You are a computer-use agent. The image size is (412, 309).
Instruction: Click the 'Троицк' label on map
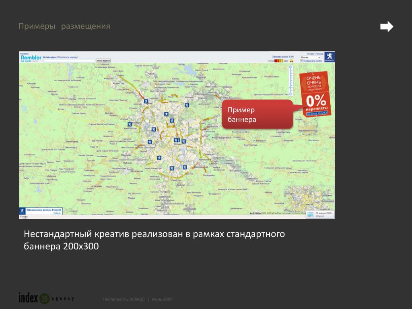pyautogui.click(x=131, y=198)
